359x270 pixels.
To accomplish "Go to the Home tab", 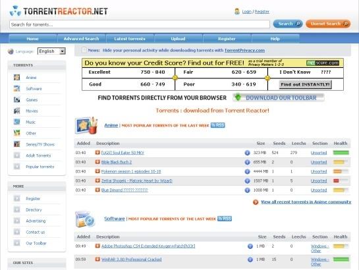I will point(32,39).
